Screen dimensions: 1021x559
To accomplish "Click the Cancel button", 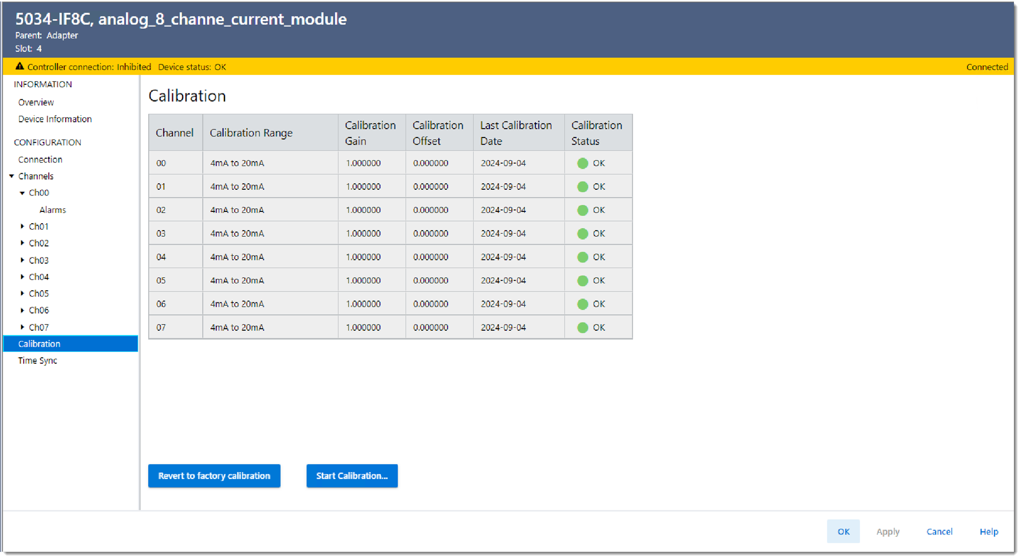I will click(x=939, y=532).
